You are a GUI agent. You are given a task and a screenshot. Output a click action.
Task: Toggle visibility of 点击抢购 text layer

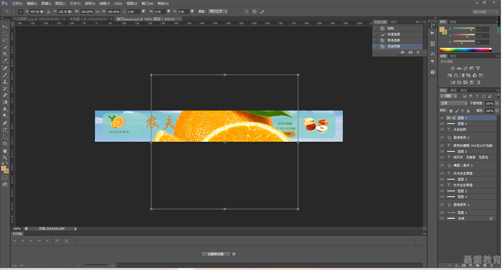click(x=442, y=129)
